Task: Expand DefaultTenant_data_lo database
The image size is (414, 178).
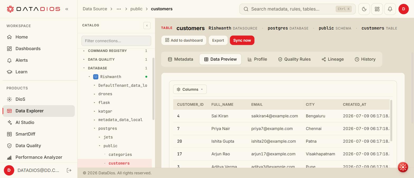Action: [95, 85]
